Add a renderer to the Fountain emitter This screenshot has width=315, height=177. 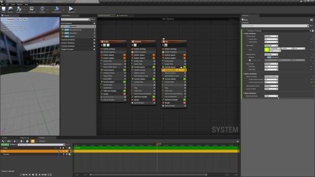point(154,100)
